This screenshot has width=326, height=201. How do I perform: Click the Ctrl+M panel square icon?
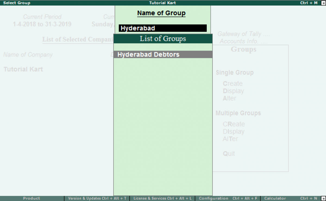324,3
